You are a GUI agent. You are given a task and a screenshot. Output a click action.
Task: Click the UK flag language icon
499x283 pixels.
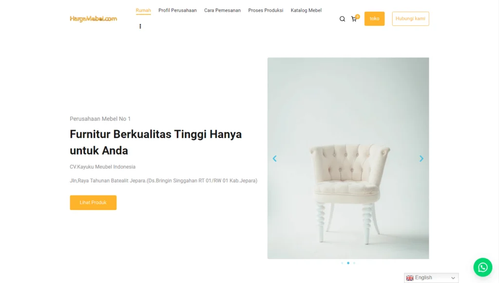click(x=410, y=278)
